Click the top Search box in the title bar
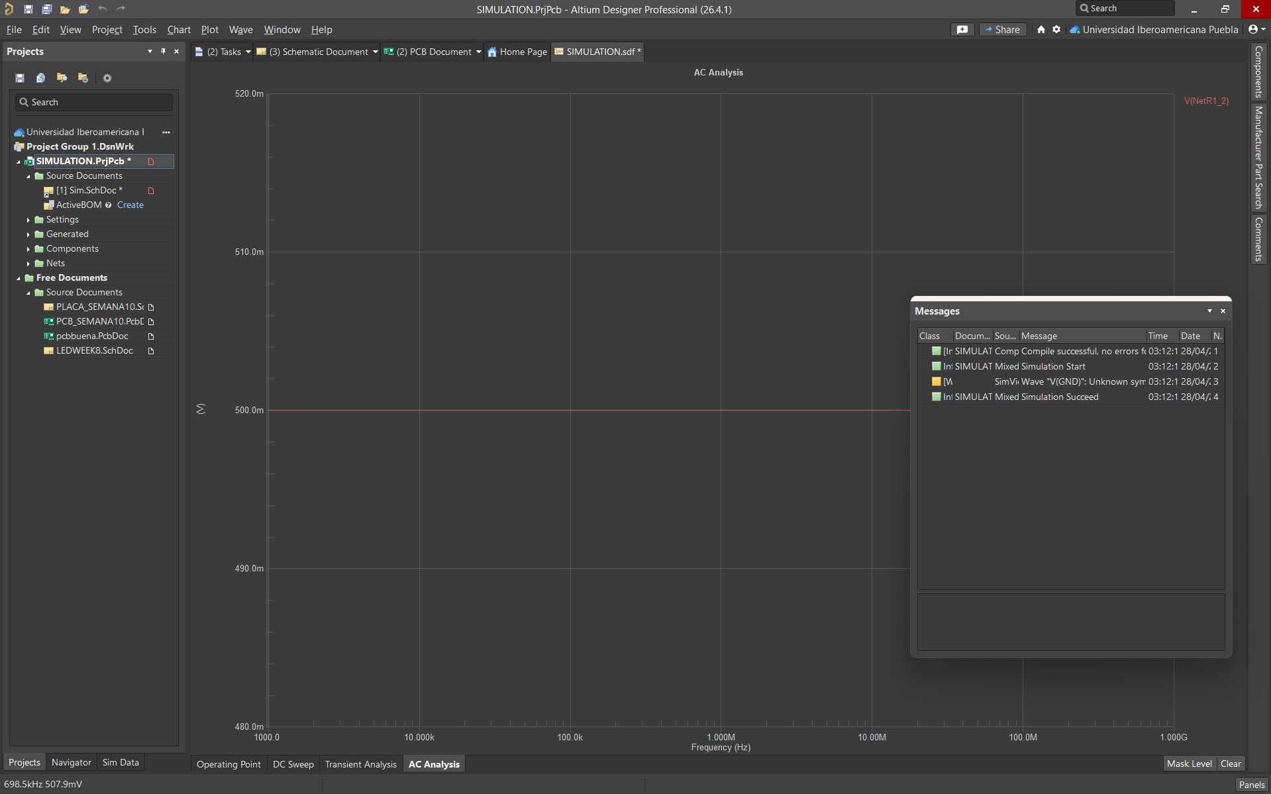Image resolution: width=1271 pixels, height=794 pixels. pyautogui.click(x=1125, y=9)
